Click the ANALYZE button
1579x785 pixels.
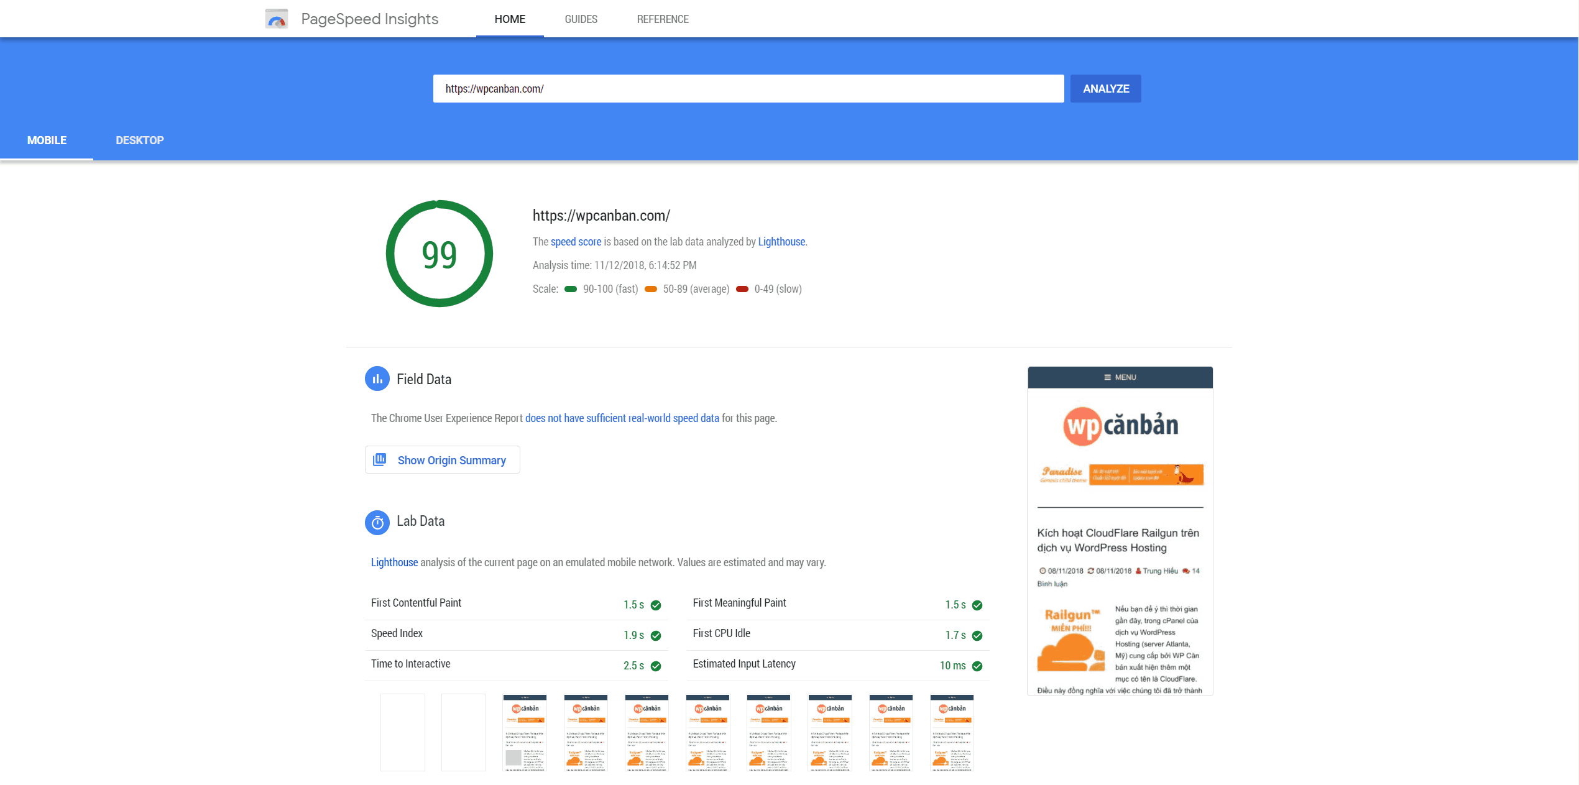tap(1106, 89)
